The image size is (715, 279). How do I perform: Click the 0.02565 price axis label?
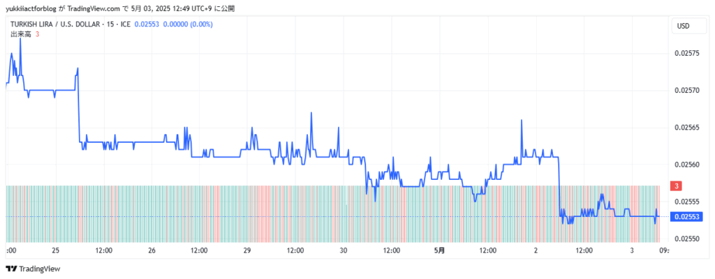click(686, 127)
